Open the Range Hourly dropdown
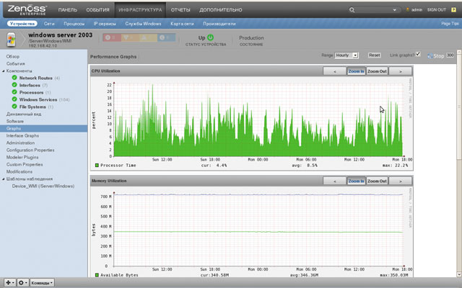Image resolution: width=462 pixels, height=288 pixels. [346, 55]
